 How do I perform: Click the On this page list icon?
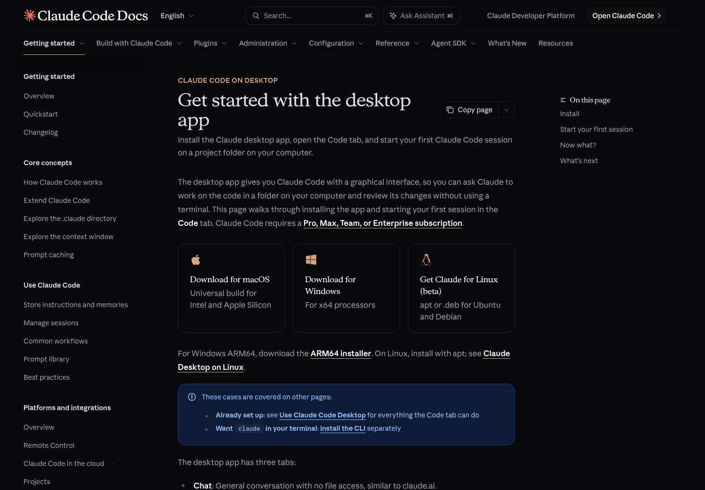[x=563, y=100]
